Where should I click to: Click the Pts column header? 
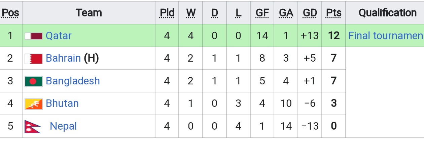(x=333, y=13)
